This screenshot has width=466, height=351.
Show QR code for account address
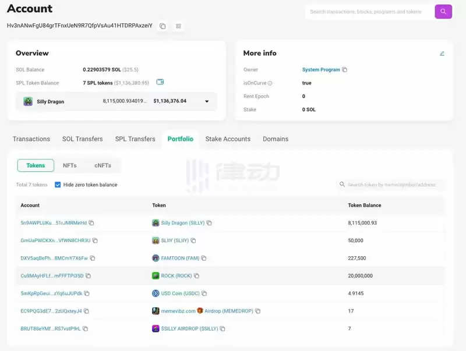178,26
